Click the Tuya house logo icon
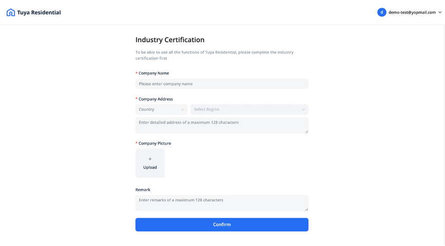 pos(10,12)
